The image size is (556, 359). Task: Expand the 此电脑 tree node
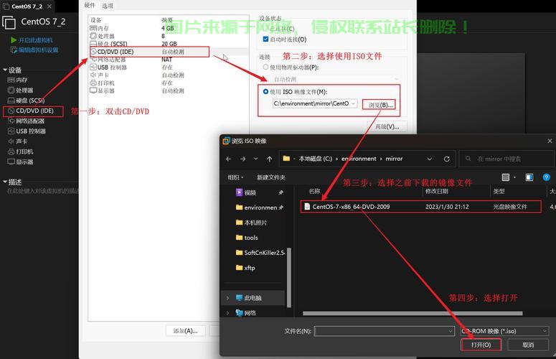coord(227,298)
